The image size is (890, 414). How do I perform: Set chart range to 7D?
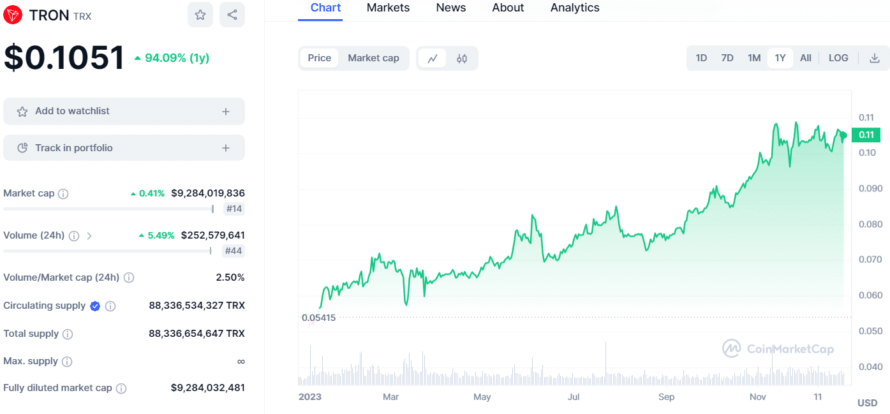pyautogui.click(x=727, y=58)
